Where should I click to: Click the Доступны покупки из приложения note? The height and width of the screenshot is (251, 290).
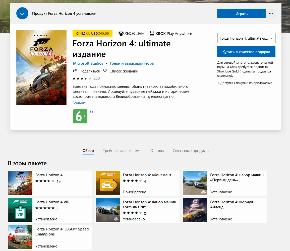pyautogui.click(x=245, y=83)
